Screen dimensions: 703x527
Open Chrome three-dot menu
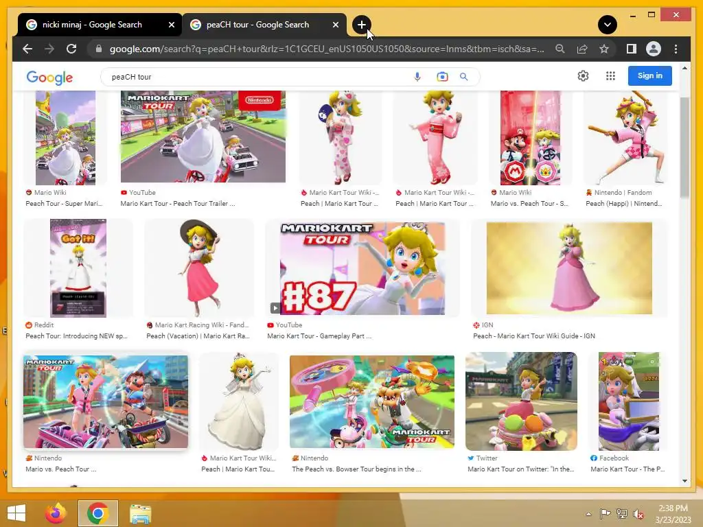click(676, 49)
